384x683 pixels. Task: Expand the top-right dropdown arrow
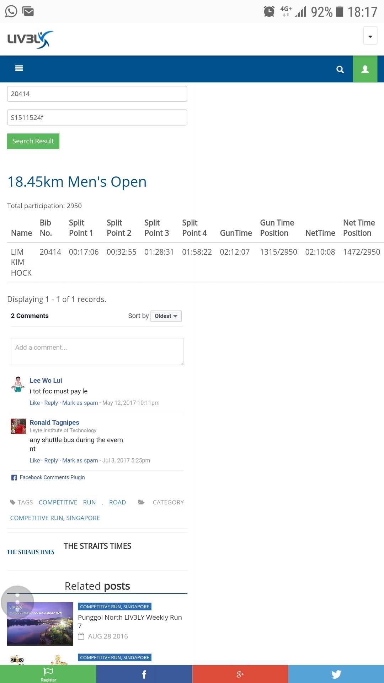tap(370, 36)
